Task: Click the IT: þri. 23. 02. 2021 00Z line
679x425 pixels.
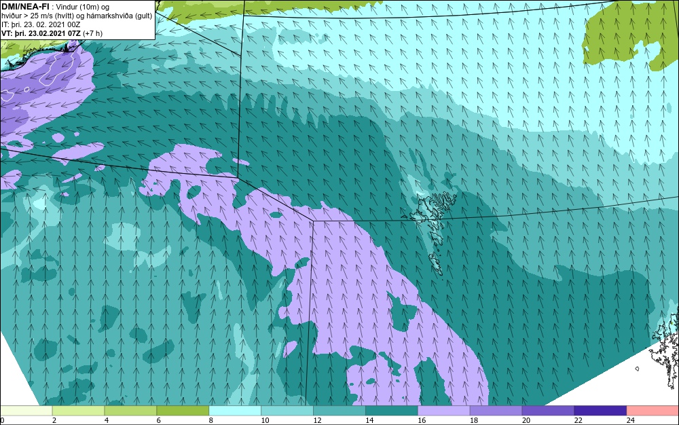Action: coord(41,24)
